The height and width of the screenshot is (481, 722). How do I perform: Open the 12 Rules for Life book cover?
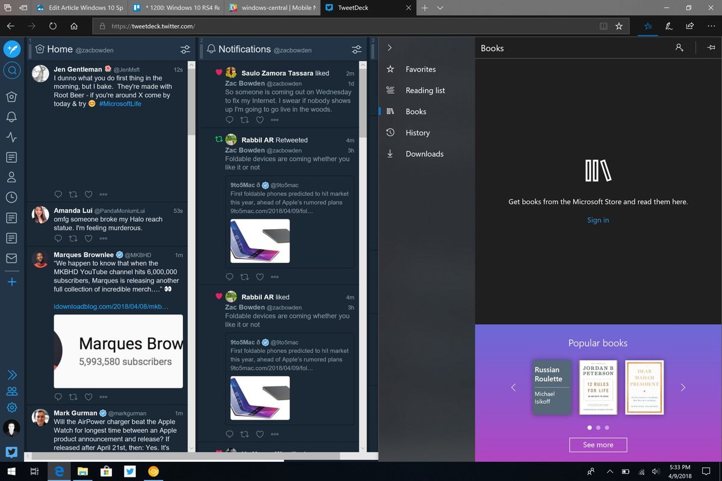click(x=598, y=387)
